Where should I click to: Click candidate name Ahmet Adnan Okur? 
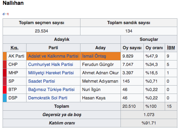[100, 73]
